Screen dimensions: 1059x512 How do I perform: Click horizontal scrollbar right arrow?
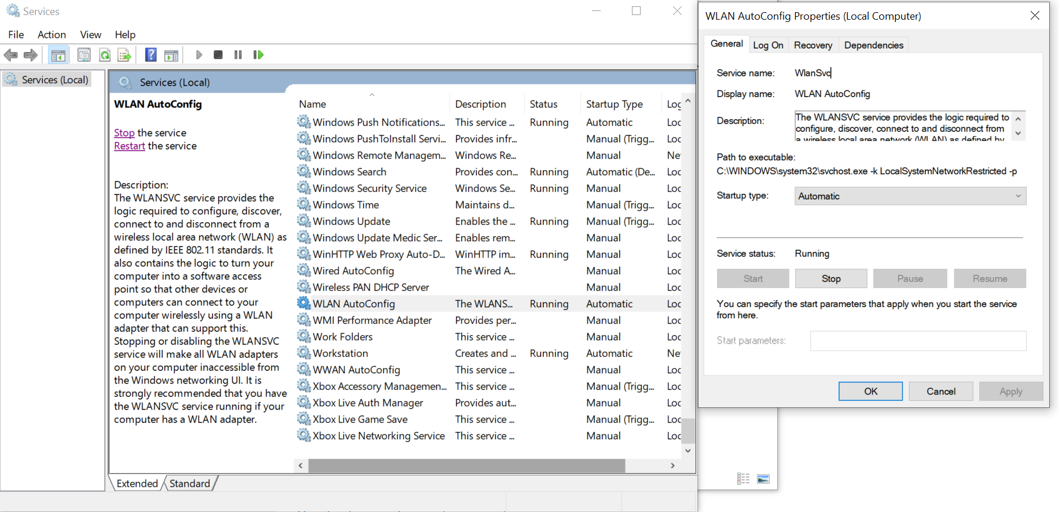click(672, 465)
